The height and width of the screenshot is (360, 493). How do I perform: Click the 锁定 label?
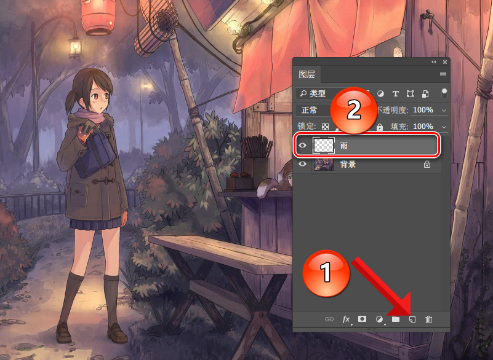[307, 127]
